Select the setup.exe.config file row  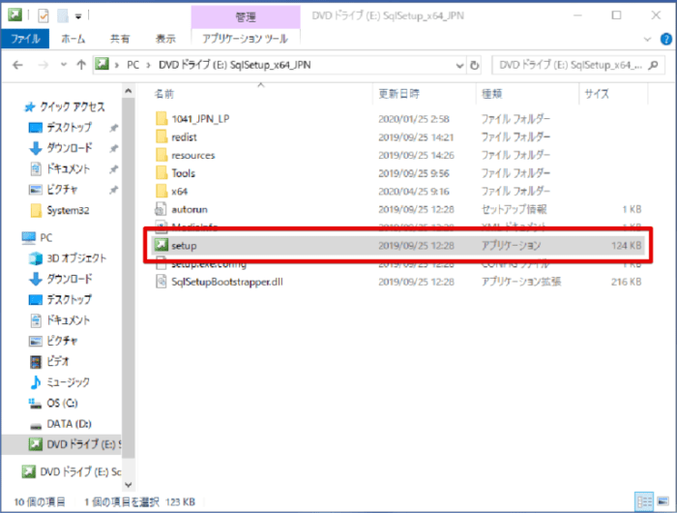coord(399,264)
